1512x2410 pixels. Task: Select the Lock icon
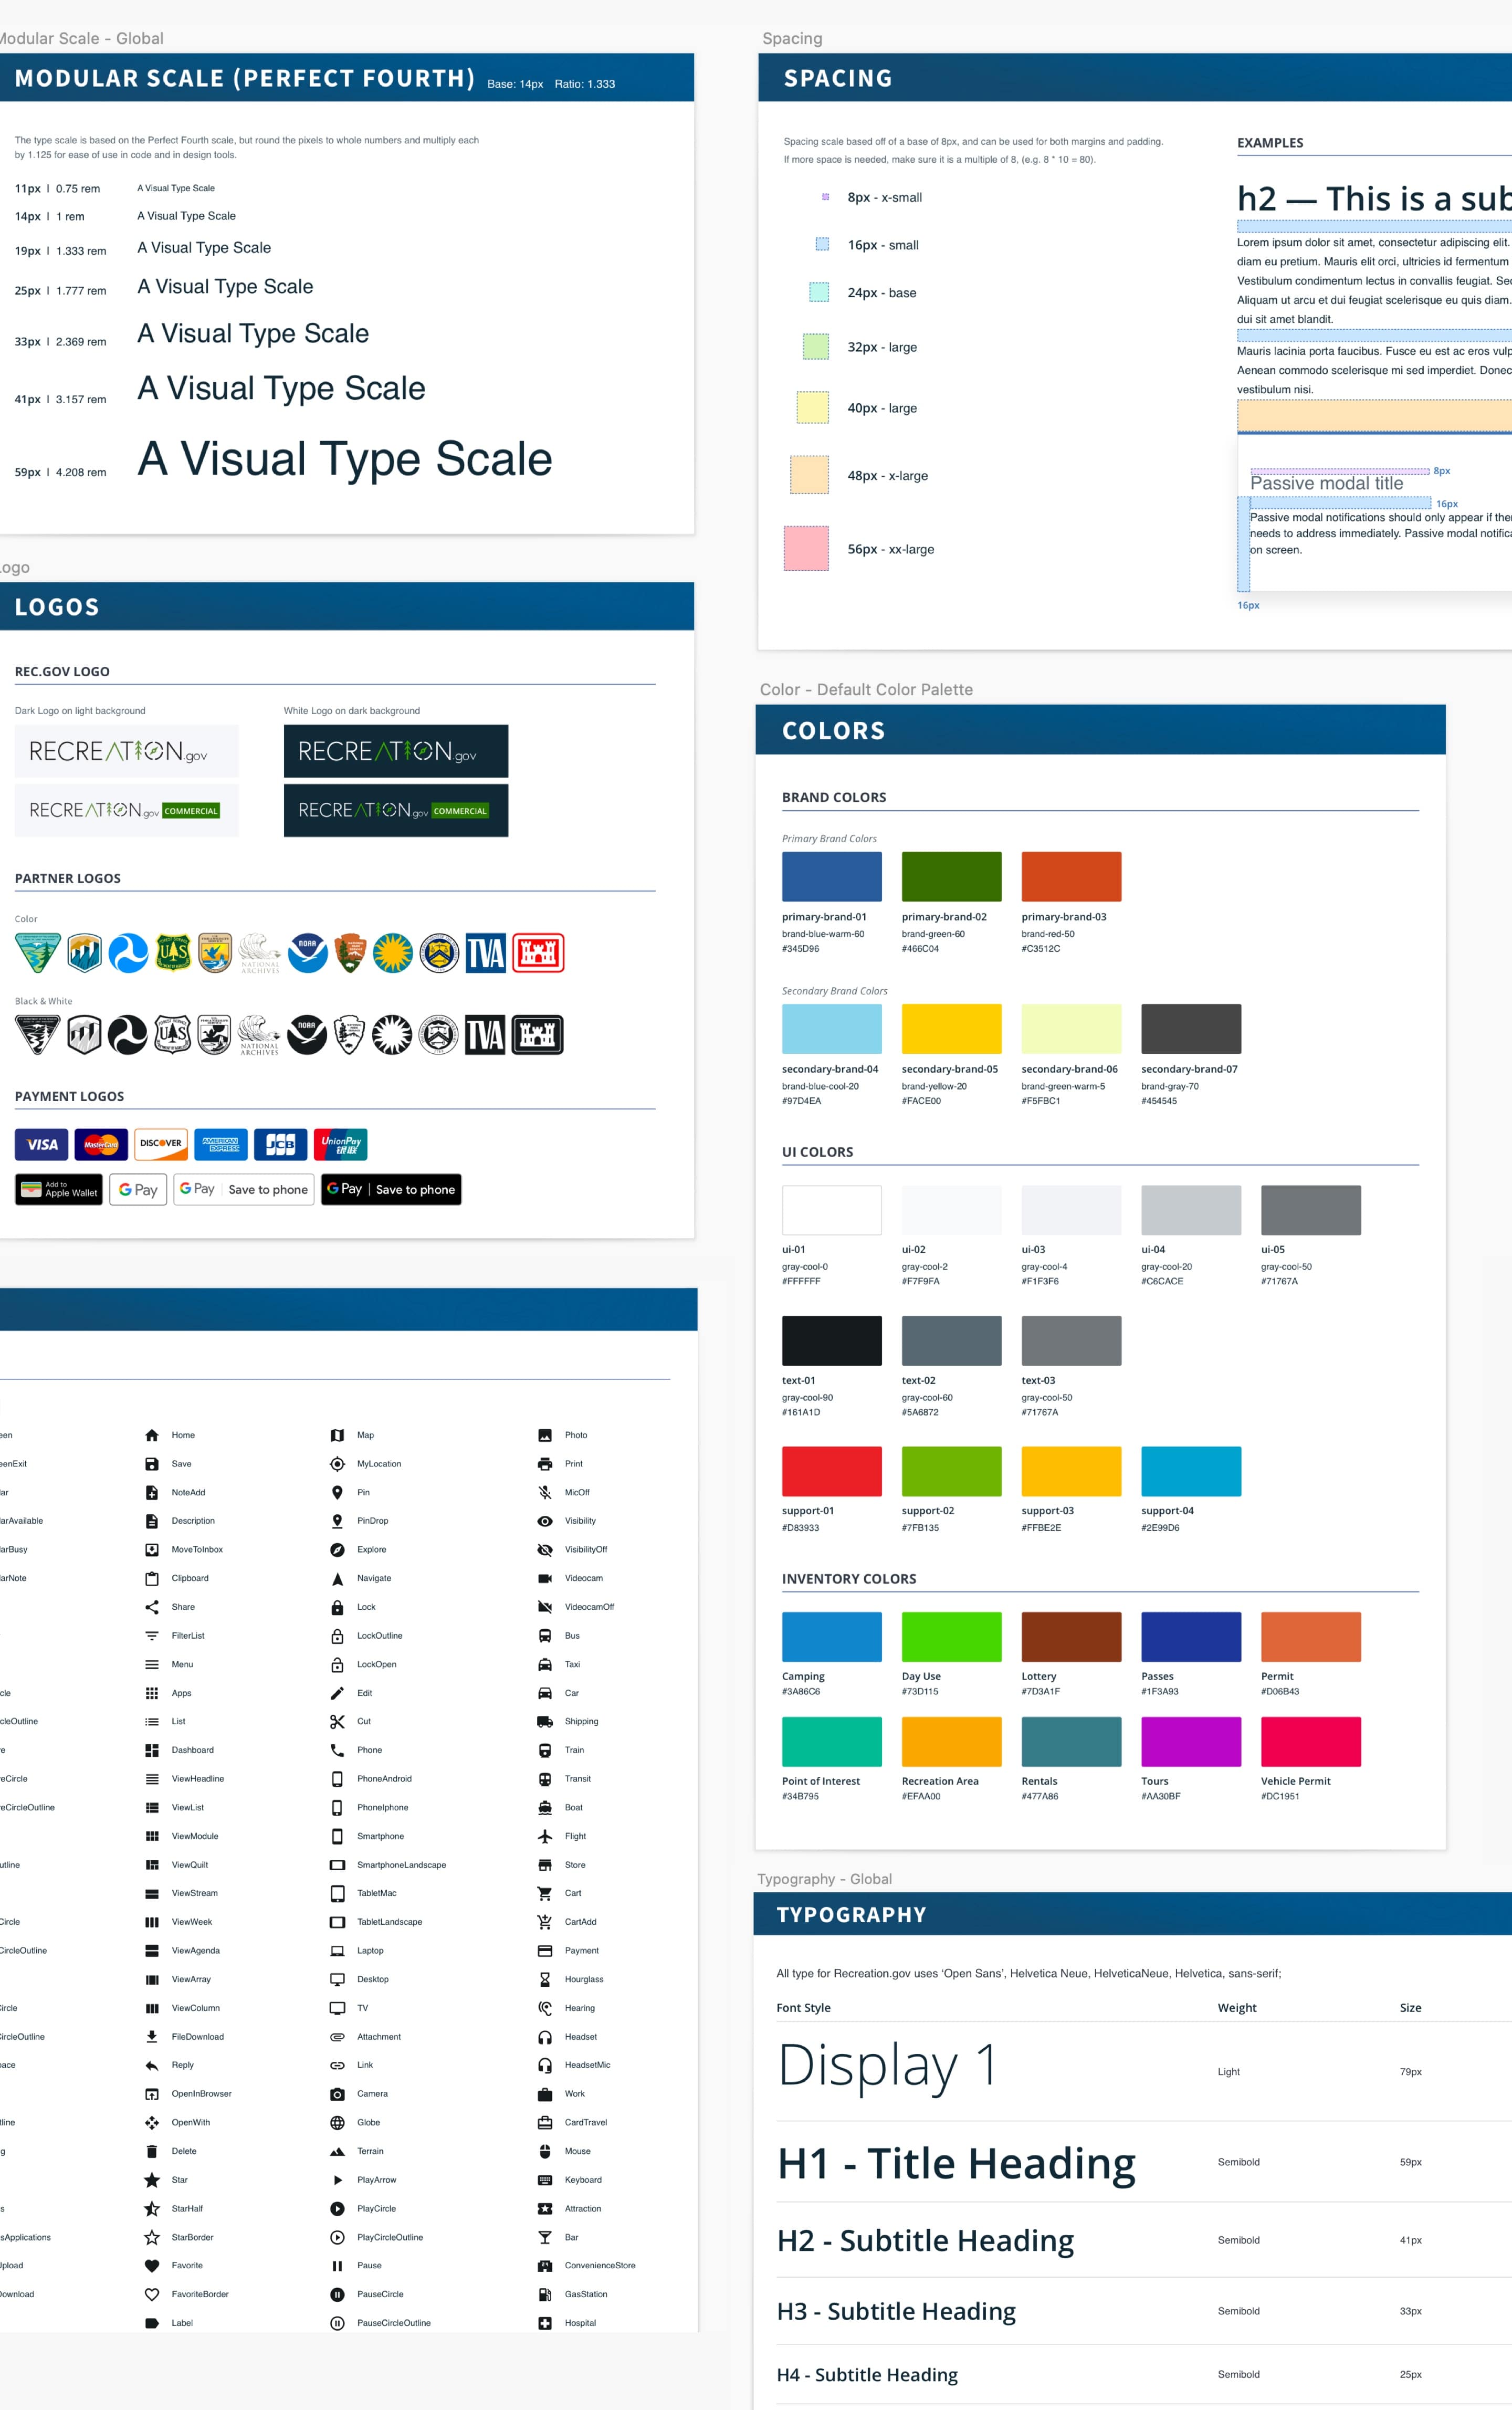click(x=337, y=1607)
